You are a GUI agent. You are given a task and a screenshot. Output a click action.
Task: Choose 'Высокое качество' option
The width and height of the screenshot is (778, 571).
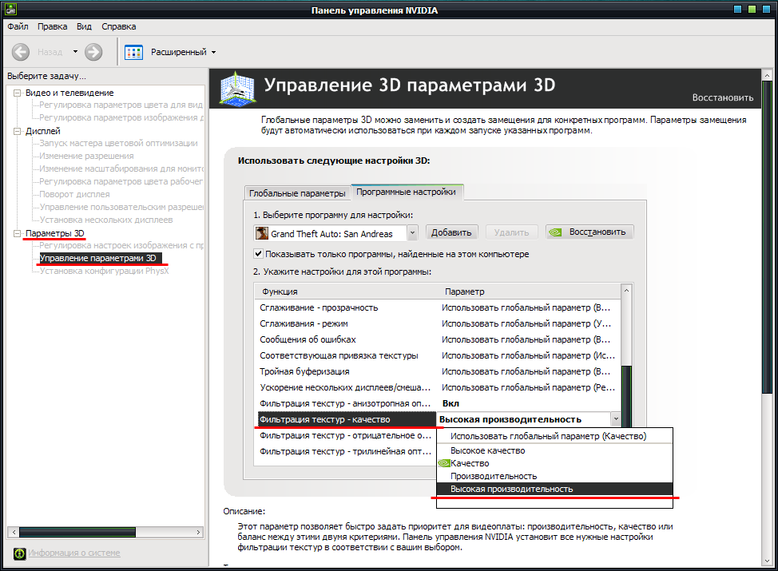click(554, 450)
